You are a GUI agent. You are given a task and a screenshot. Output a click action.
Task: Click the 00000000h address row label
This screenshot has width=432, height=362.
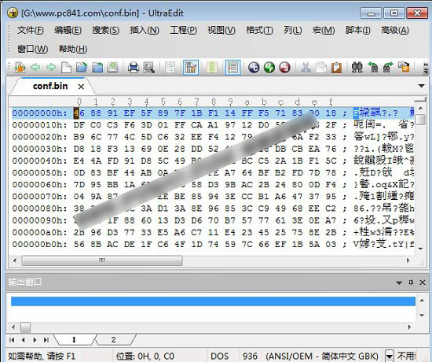click(40, 113)
